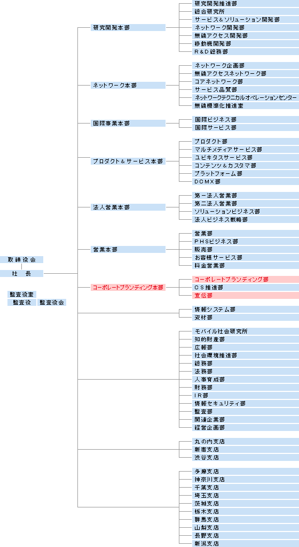Screen dimensions: 299x547
Task: Select 無線標準化推進室 entry
Action: [246, 106]
